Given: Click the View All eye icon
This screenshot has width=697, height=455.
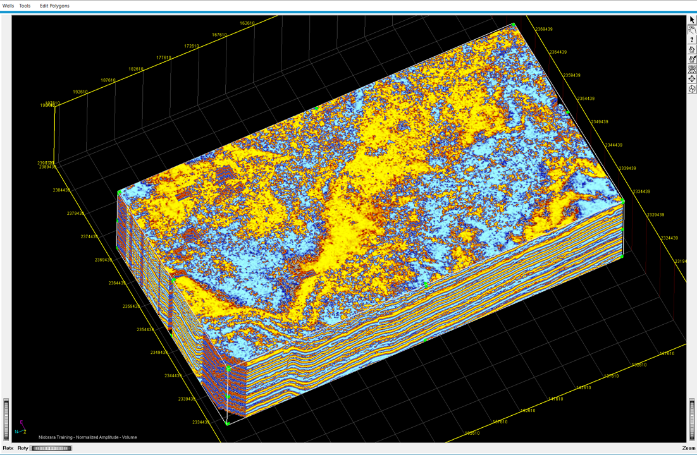Looking at the screenshot, I should (x=692, y=70).
